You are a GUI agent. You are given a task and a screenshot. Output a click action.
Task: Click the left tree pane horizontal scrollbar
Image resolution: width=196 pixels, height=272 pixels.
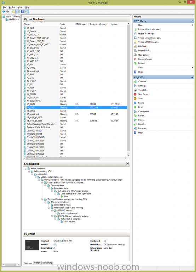click(x=10, y=265)
